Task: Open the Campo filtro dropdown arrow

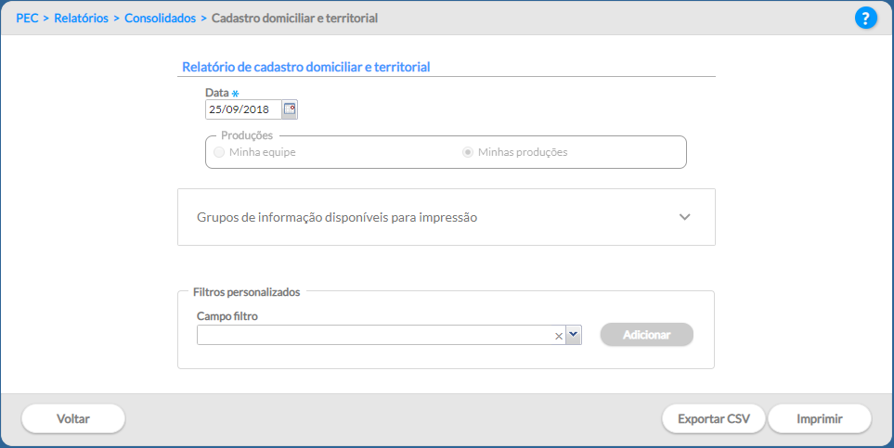Action: click(574, 335)
